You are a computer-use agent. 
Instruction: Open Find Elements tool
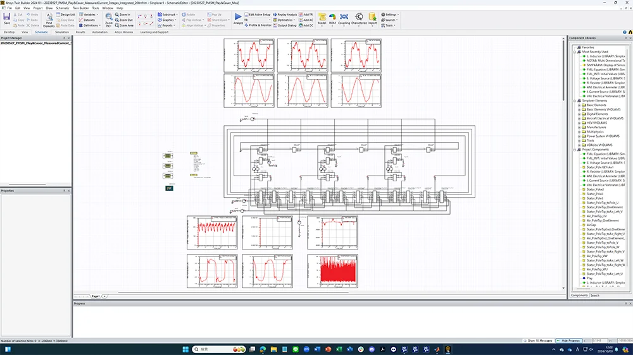click(x=49, y=20)
